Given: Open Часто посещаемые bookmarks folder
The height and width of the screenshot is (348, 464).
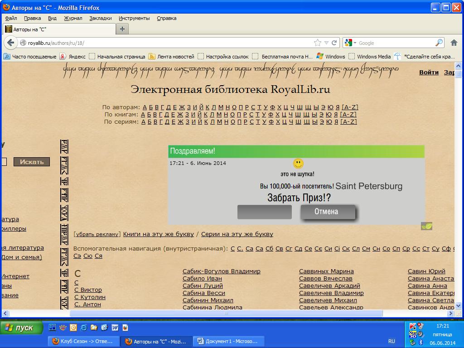Looking at the screenshot, I should click(29, 57).
